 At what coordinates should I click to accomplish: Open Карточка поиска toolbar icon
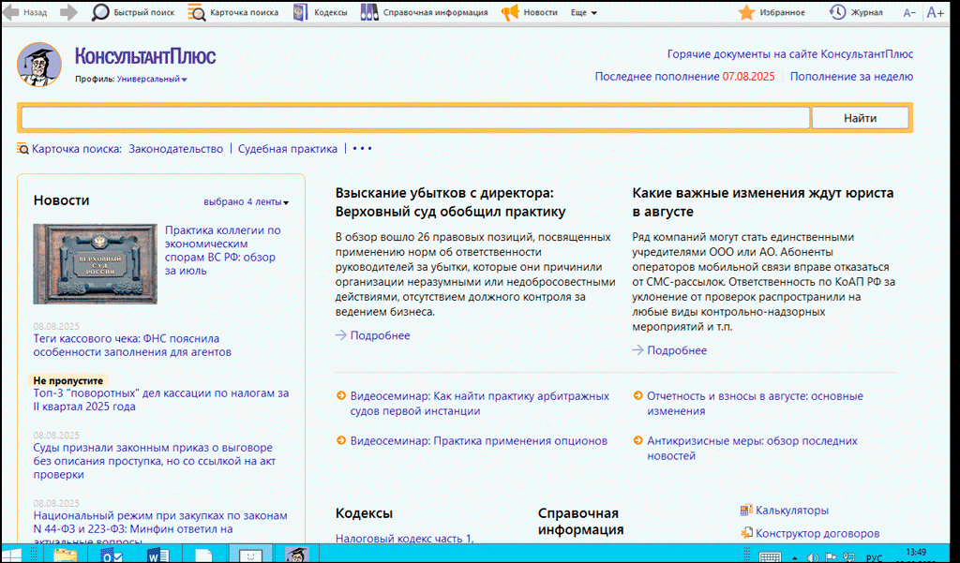(197, 12)
